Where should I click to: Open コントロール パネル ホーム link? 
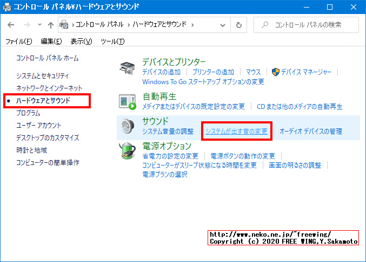pos(48,58)
